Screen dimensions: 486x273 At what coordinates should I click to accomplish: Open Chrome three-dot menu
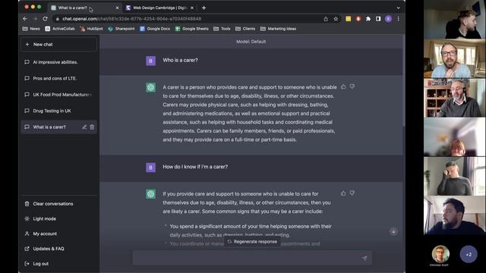pos(398,19)
